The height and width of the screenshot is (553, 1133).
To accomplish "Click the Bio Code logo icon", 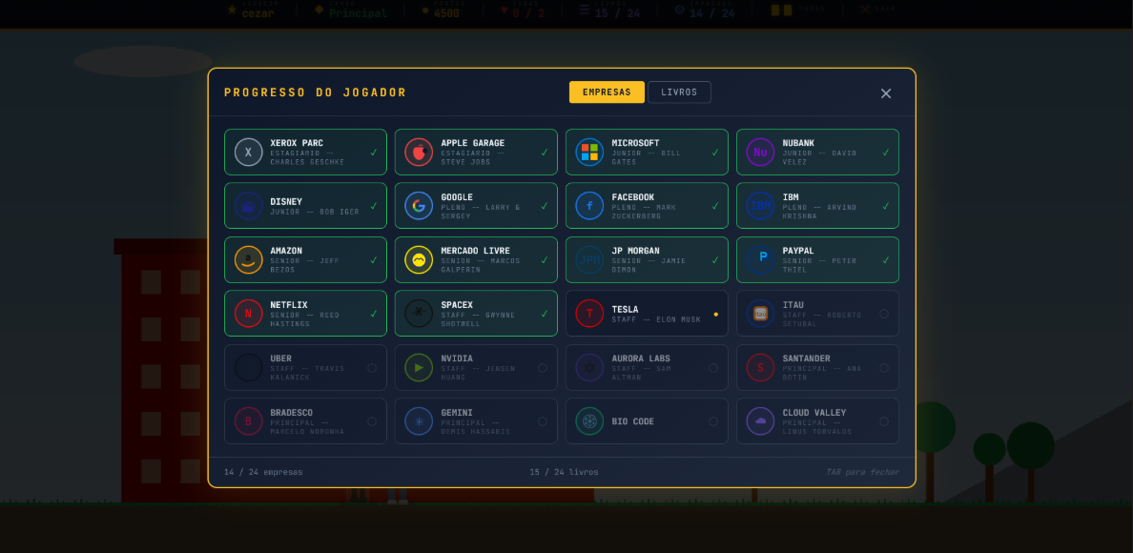I will pyautogui.click(x=589, y=421).
